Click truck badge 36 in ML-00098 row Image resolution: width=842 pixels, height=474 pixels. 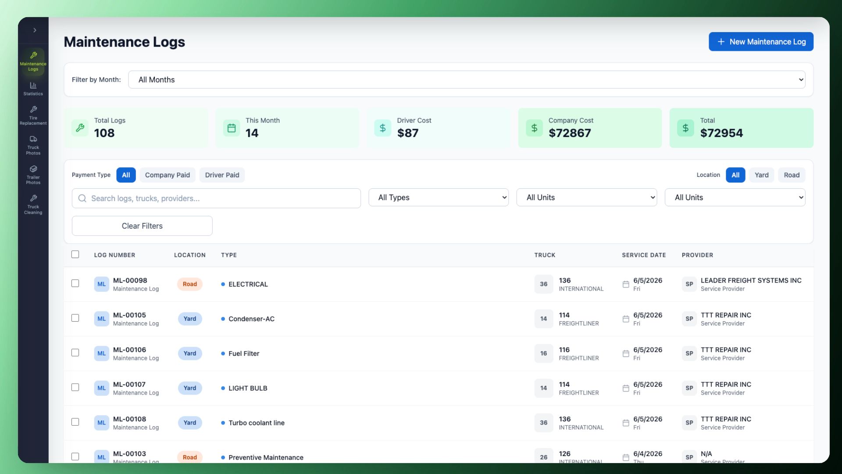point(544,284)
